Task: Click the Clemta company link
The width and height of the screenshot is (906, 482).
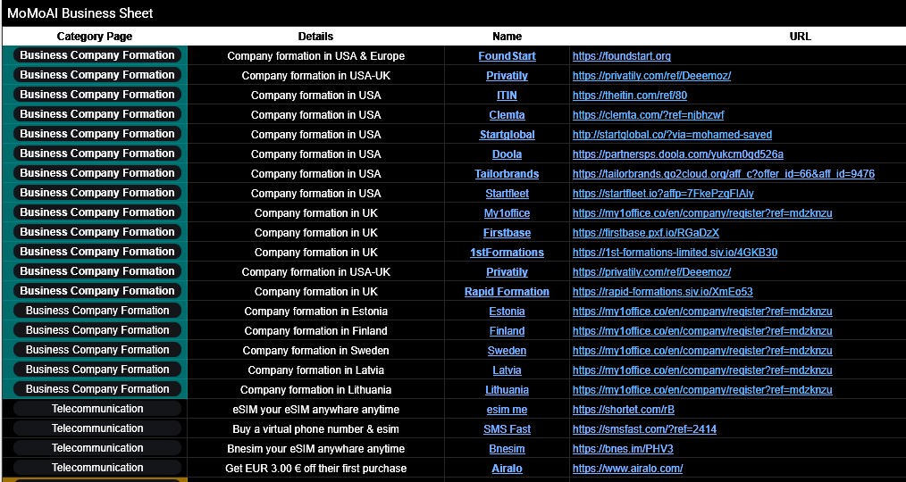Action: [x=507, y=115]
